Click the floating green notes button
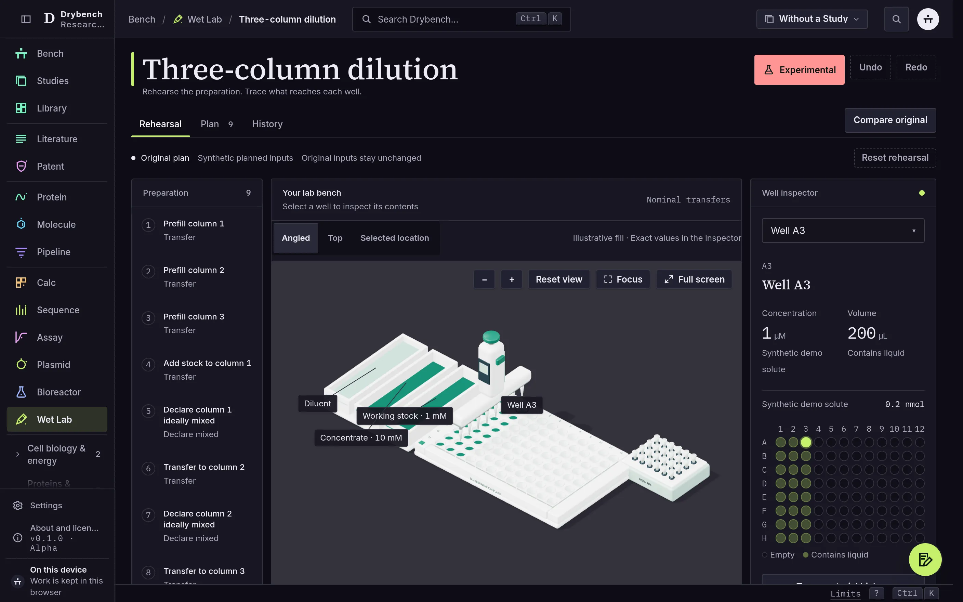963x602 pixels. click(925, 559)
